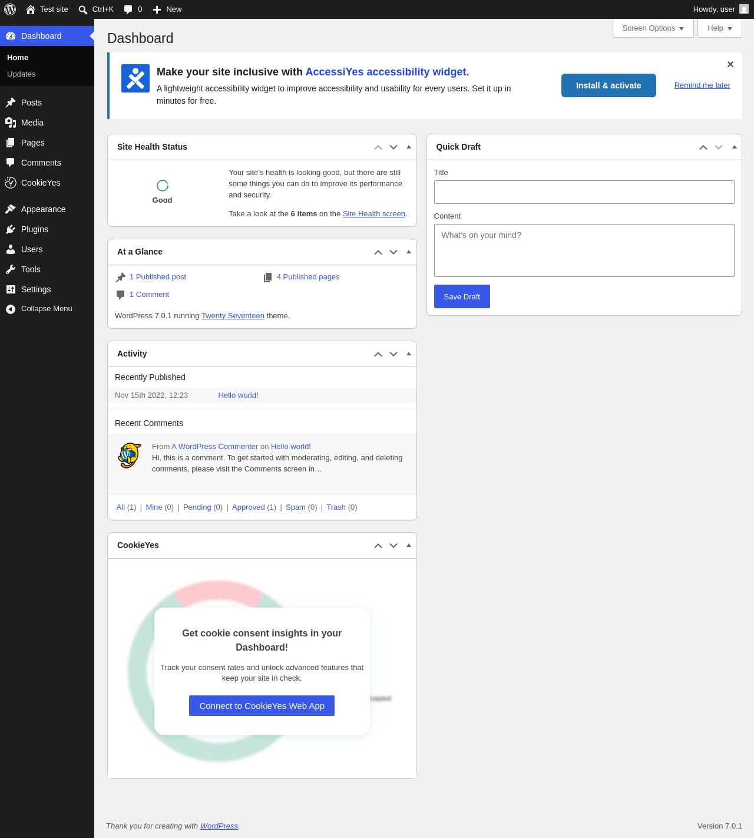Collapse the Site Health Status panel

coord(409,147)
